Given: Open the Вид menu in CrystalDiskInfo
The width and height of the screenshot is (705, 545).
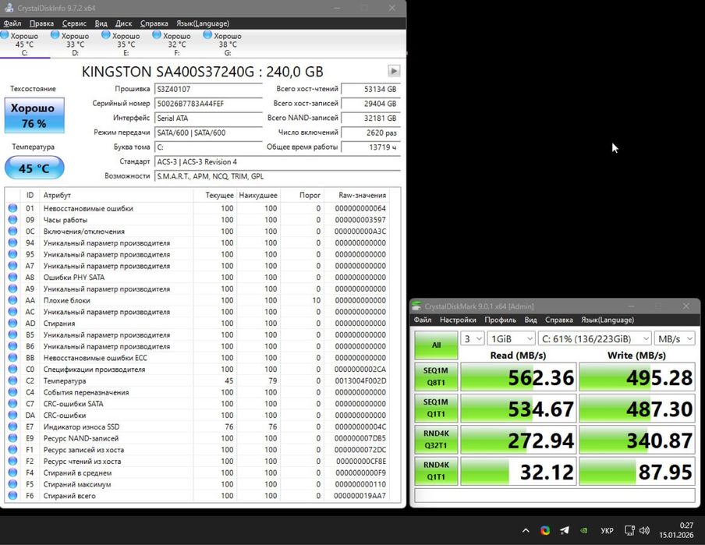Looking at the screenshot, I should [x=101, y=23].
